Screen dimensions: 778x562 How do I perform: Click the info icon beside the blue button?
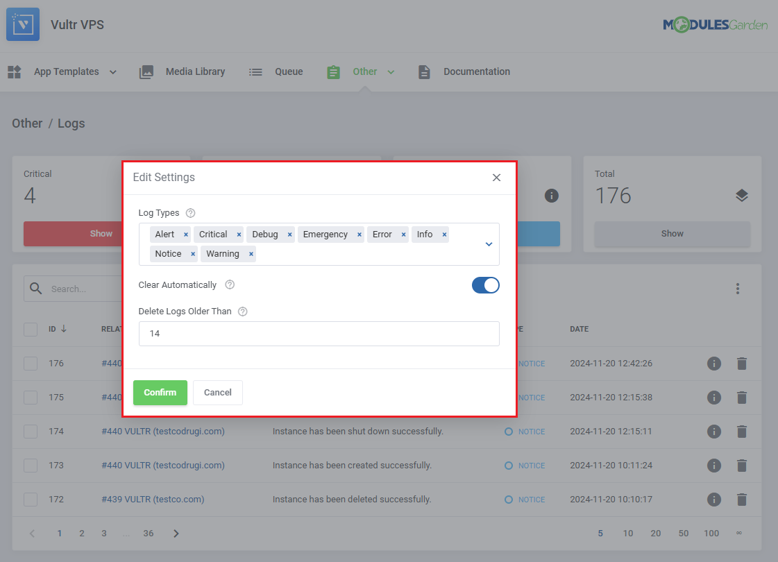coord(551,196)
